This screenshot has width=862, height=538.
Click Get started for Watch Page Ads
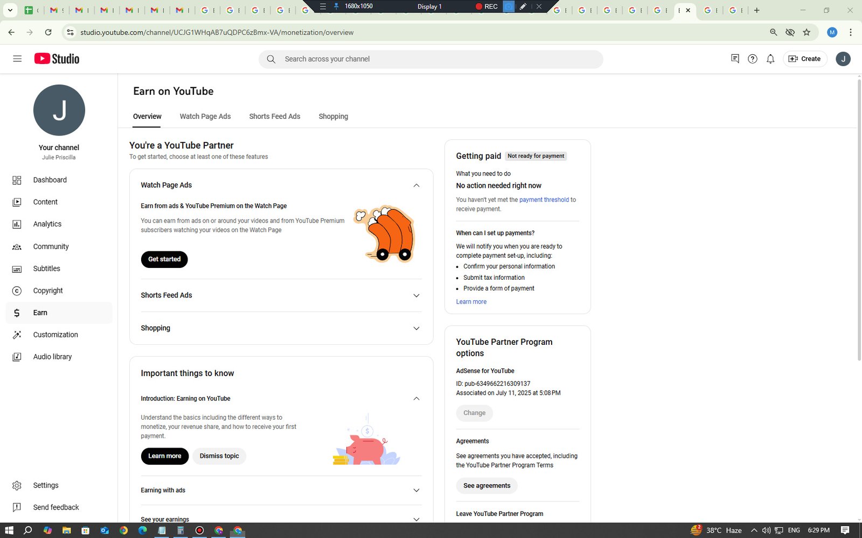pyautogui.click(x=164, y=259)
